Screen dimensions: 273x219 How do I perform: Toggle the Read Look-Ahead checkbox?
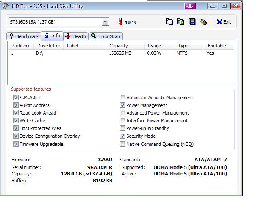16,113
